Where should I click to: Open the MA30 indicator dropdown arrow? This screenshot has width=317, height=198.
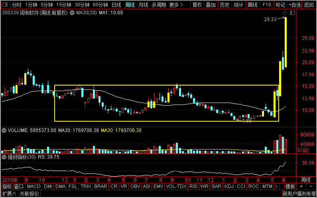click(72, 13)
